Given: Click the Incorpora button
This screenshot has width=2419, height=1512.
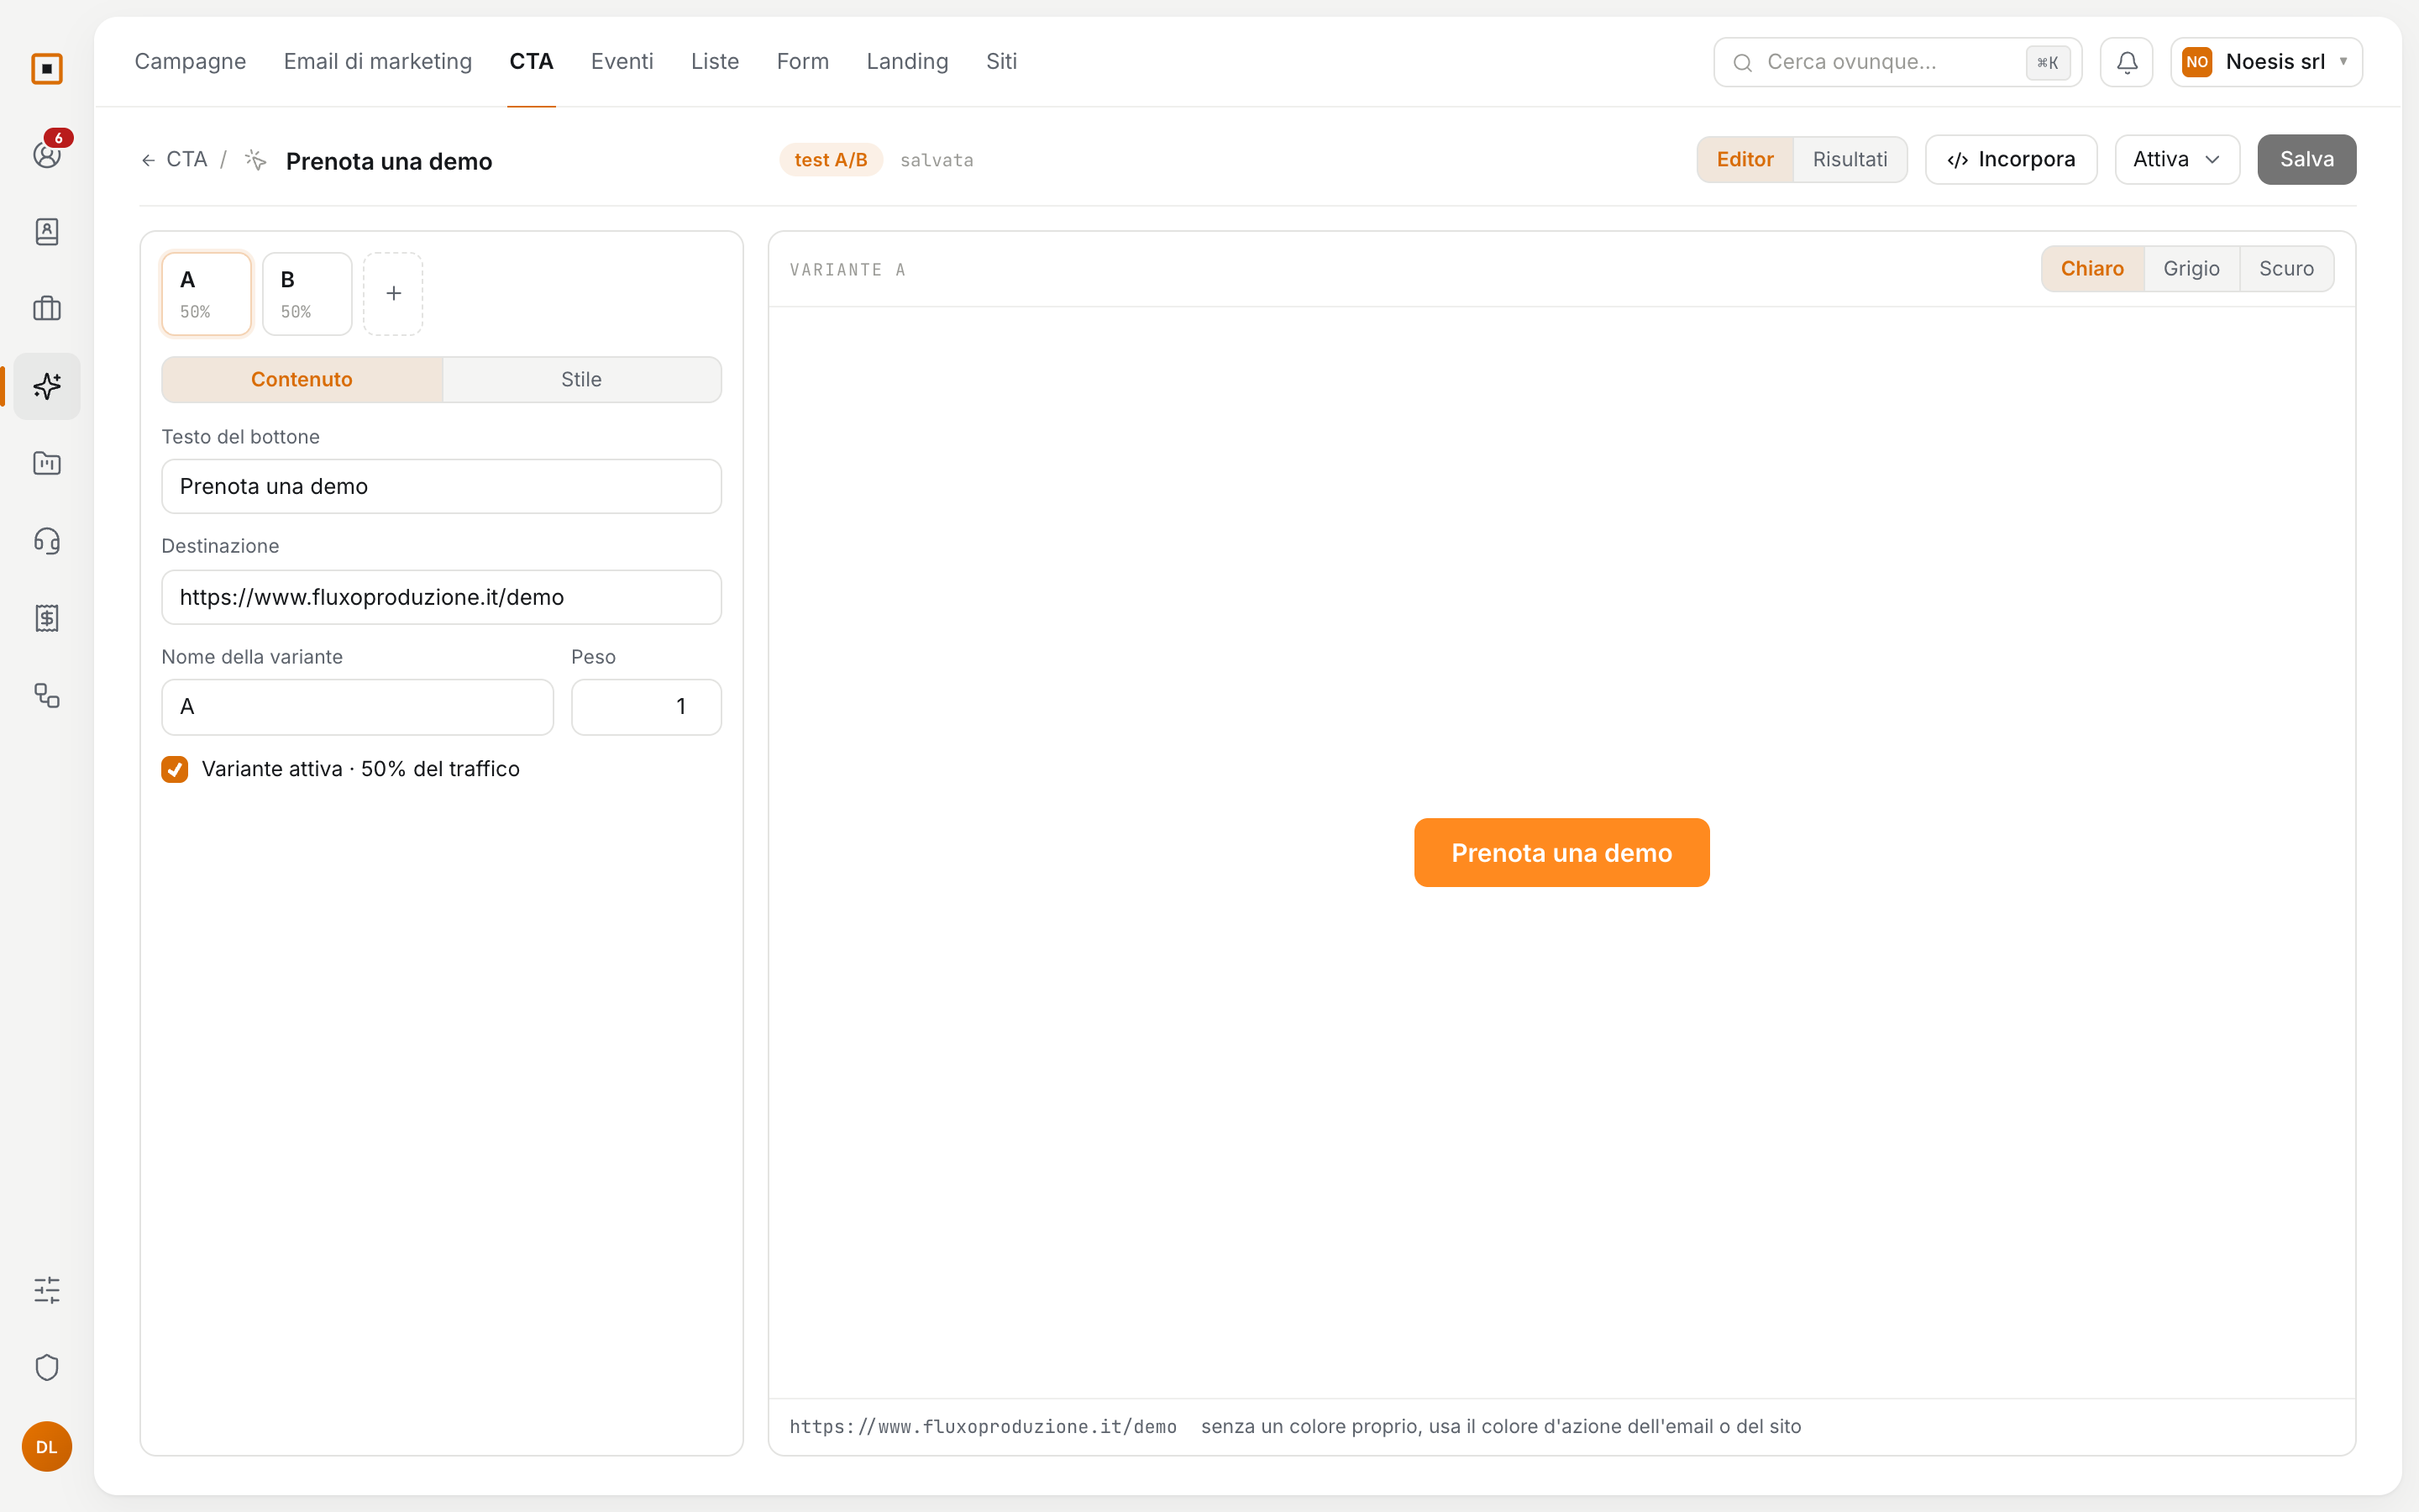Looking at the screenshot, I should (2010, 160).
